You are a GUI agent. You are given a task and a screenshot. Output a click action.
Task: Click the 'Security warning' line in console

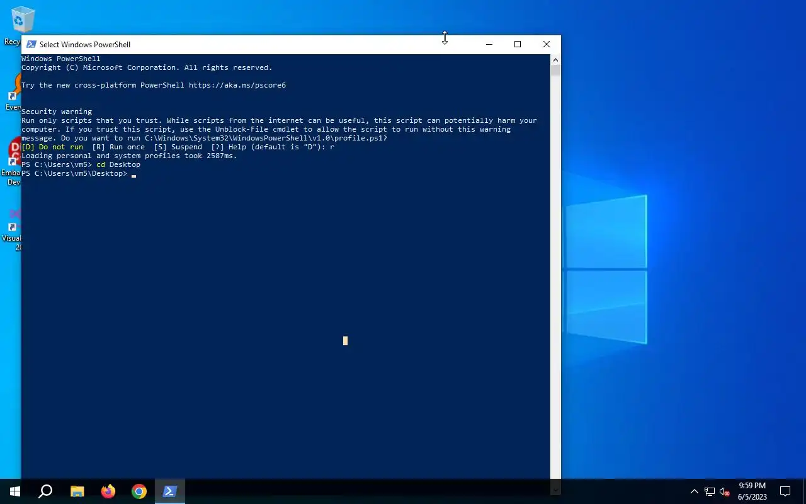coord(57,112)
